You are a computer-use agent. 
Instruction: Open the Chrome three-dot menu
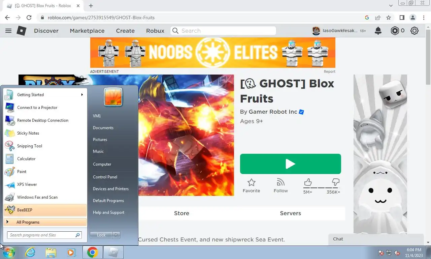point(424,18)
